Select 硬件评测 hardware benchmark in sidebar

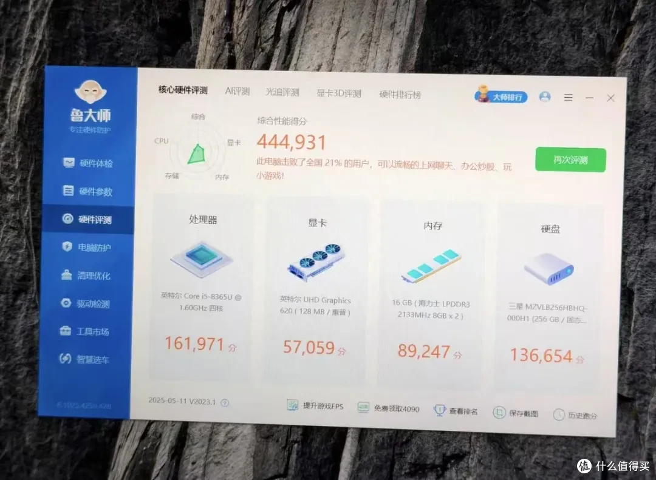point(88,219)
